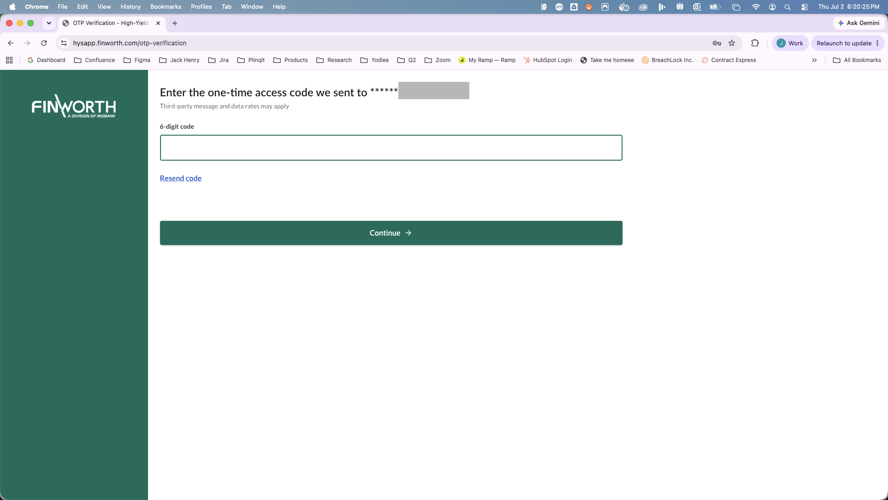The width and height of the screenshot is (888, 500).
Task: Open the Jack Henry bookmark folder
Action: (179, 60)
